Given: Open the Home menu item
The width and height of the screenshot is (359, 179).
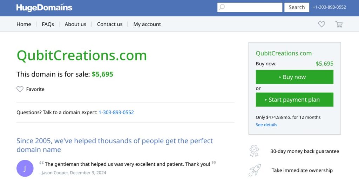Looking at the screenshot, I should coord(24,24).
